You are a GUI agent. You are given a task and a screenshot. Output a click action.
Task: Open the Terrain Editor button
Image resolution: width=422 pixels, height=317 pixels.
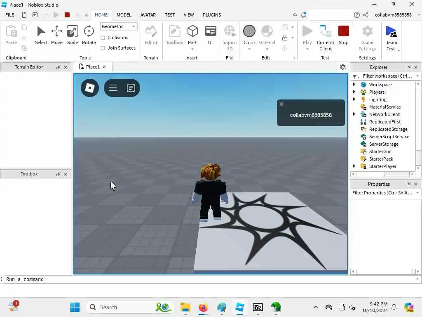coord(151,35)
